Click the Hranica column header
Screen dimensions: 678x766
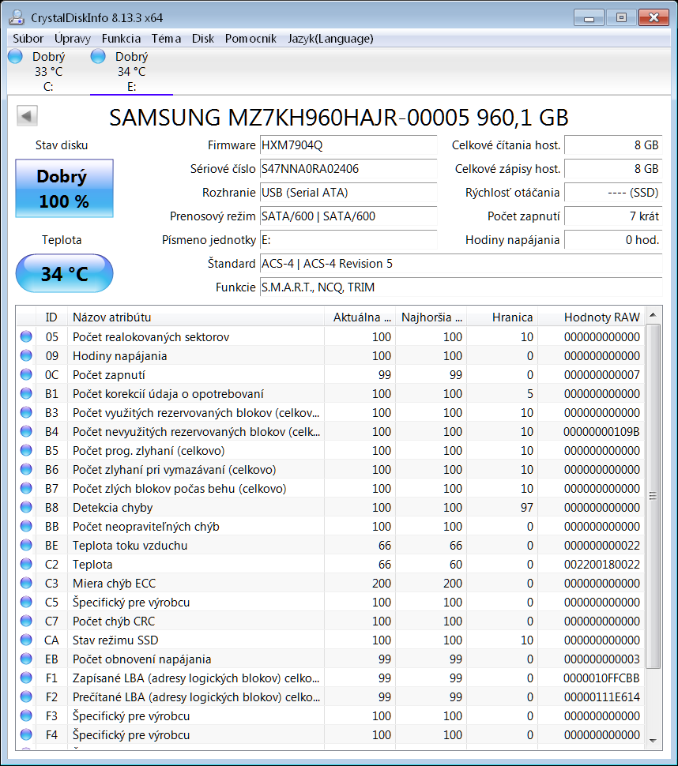(x=502, y=317)
